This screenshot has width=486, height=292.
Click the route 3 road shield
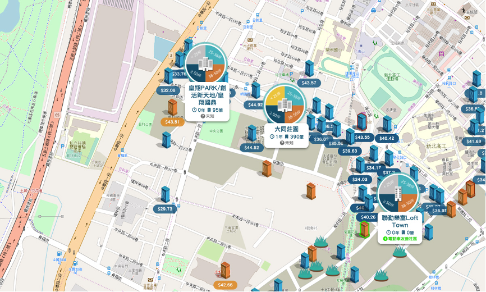[x=171, y=56]
